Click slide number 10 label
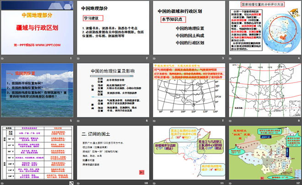 click(146, 183)
